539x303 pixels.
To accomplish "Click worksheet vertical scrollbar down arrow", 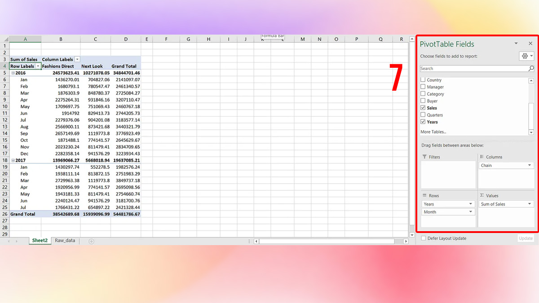I will 412,235.
